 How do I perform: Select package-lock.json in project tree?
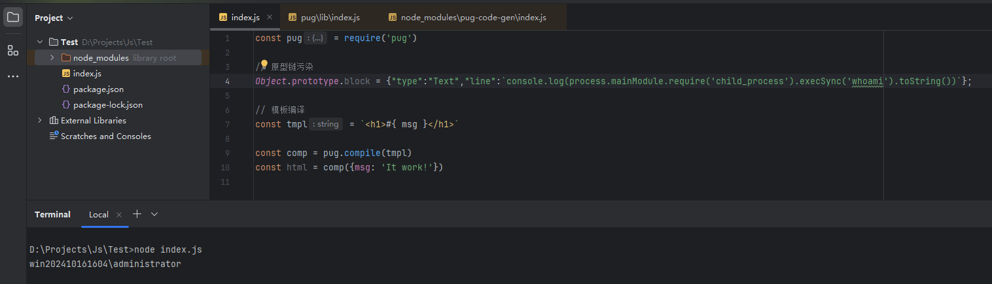107,105
